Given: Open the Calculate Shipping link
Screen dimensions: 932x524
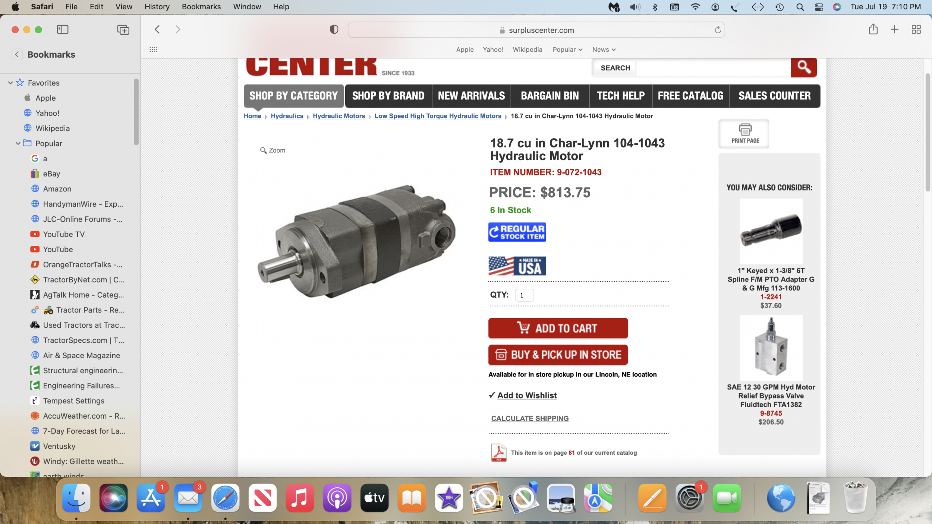Looking at the screenshot, I should click(530, 418).
